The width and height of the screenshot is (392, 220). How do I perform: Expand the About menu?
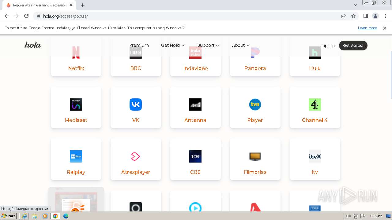(241, 45)
